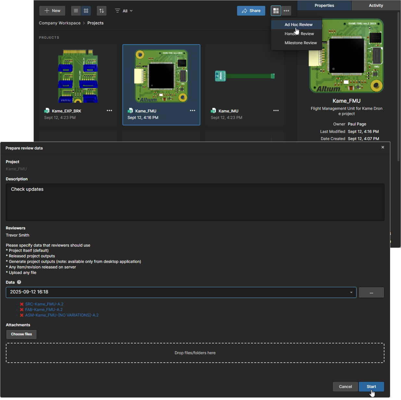Click the sort order arrows icon
Viewport: 401px width, 400px height.
tap(102, 11)
